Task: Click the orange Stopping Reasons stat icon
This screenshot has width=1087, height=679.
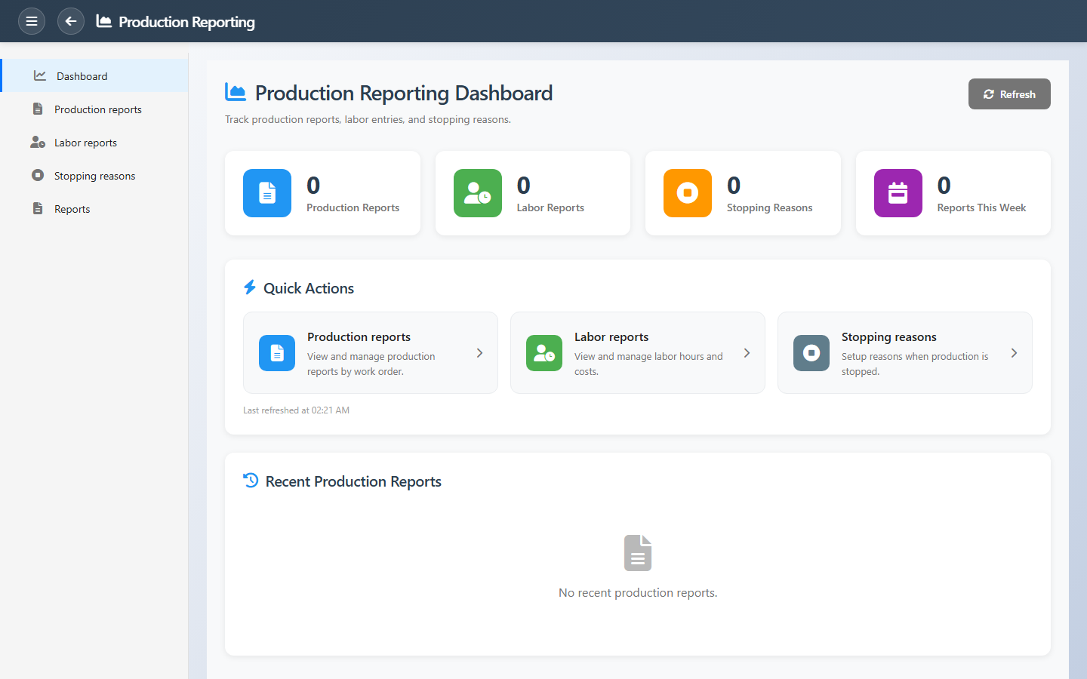Action: click(x=687, y=193)
